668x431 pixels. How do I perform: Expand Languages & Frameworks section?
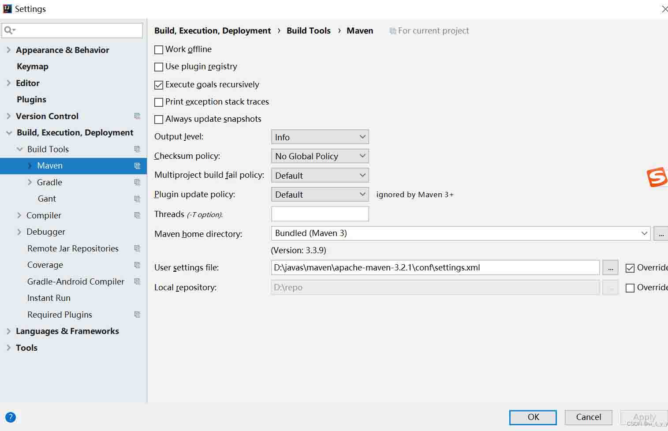(8, 331)
